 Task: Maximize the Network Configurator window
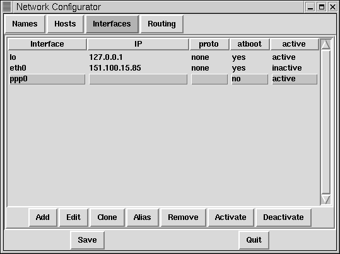coord(322,7)
